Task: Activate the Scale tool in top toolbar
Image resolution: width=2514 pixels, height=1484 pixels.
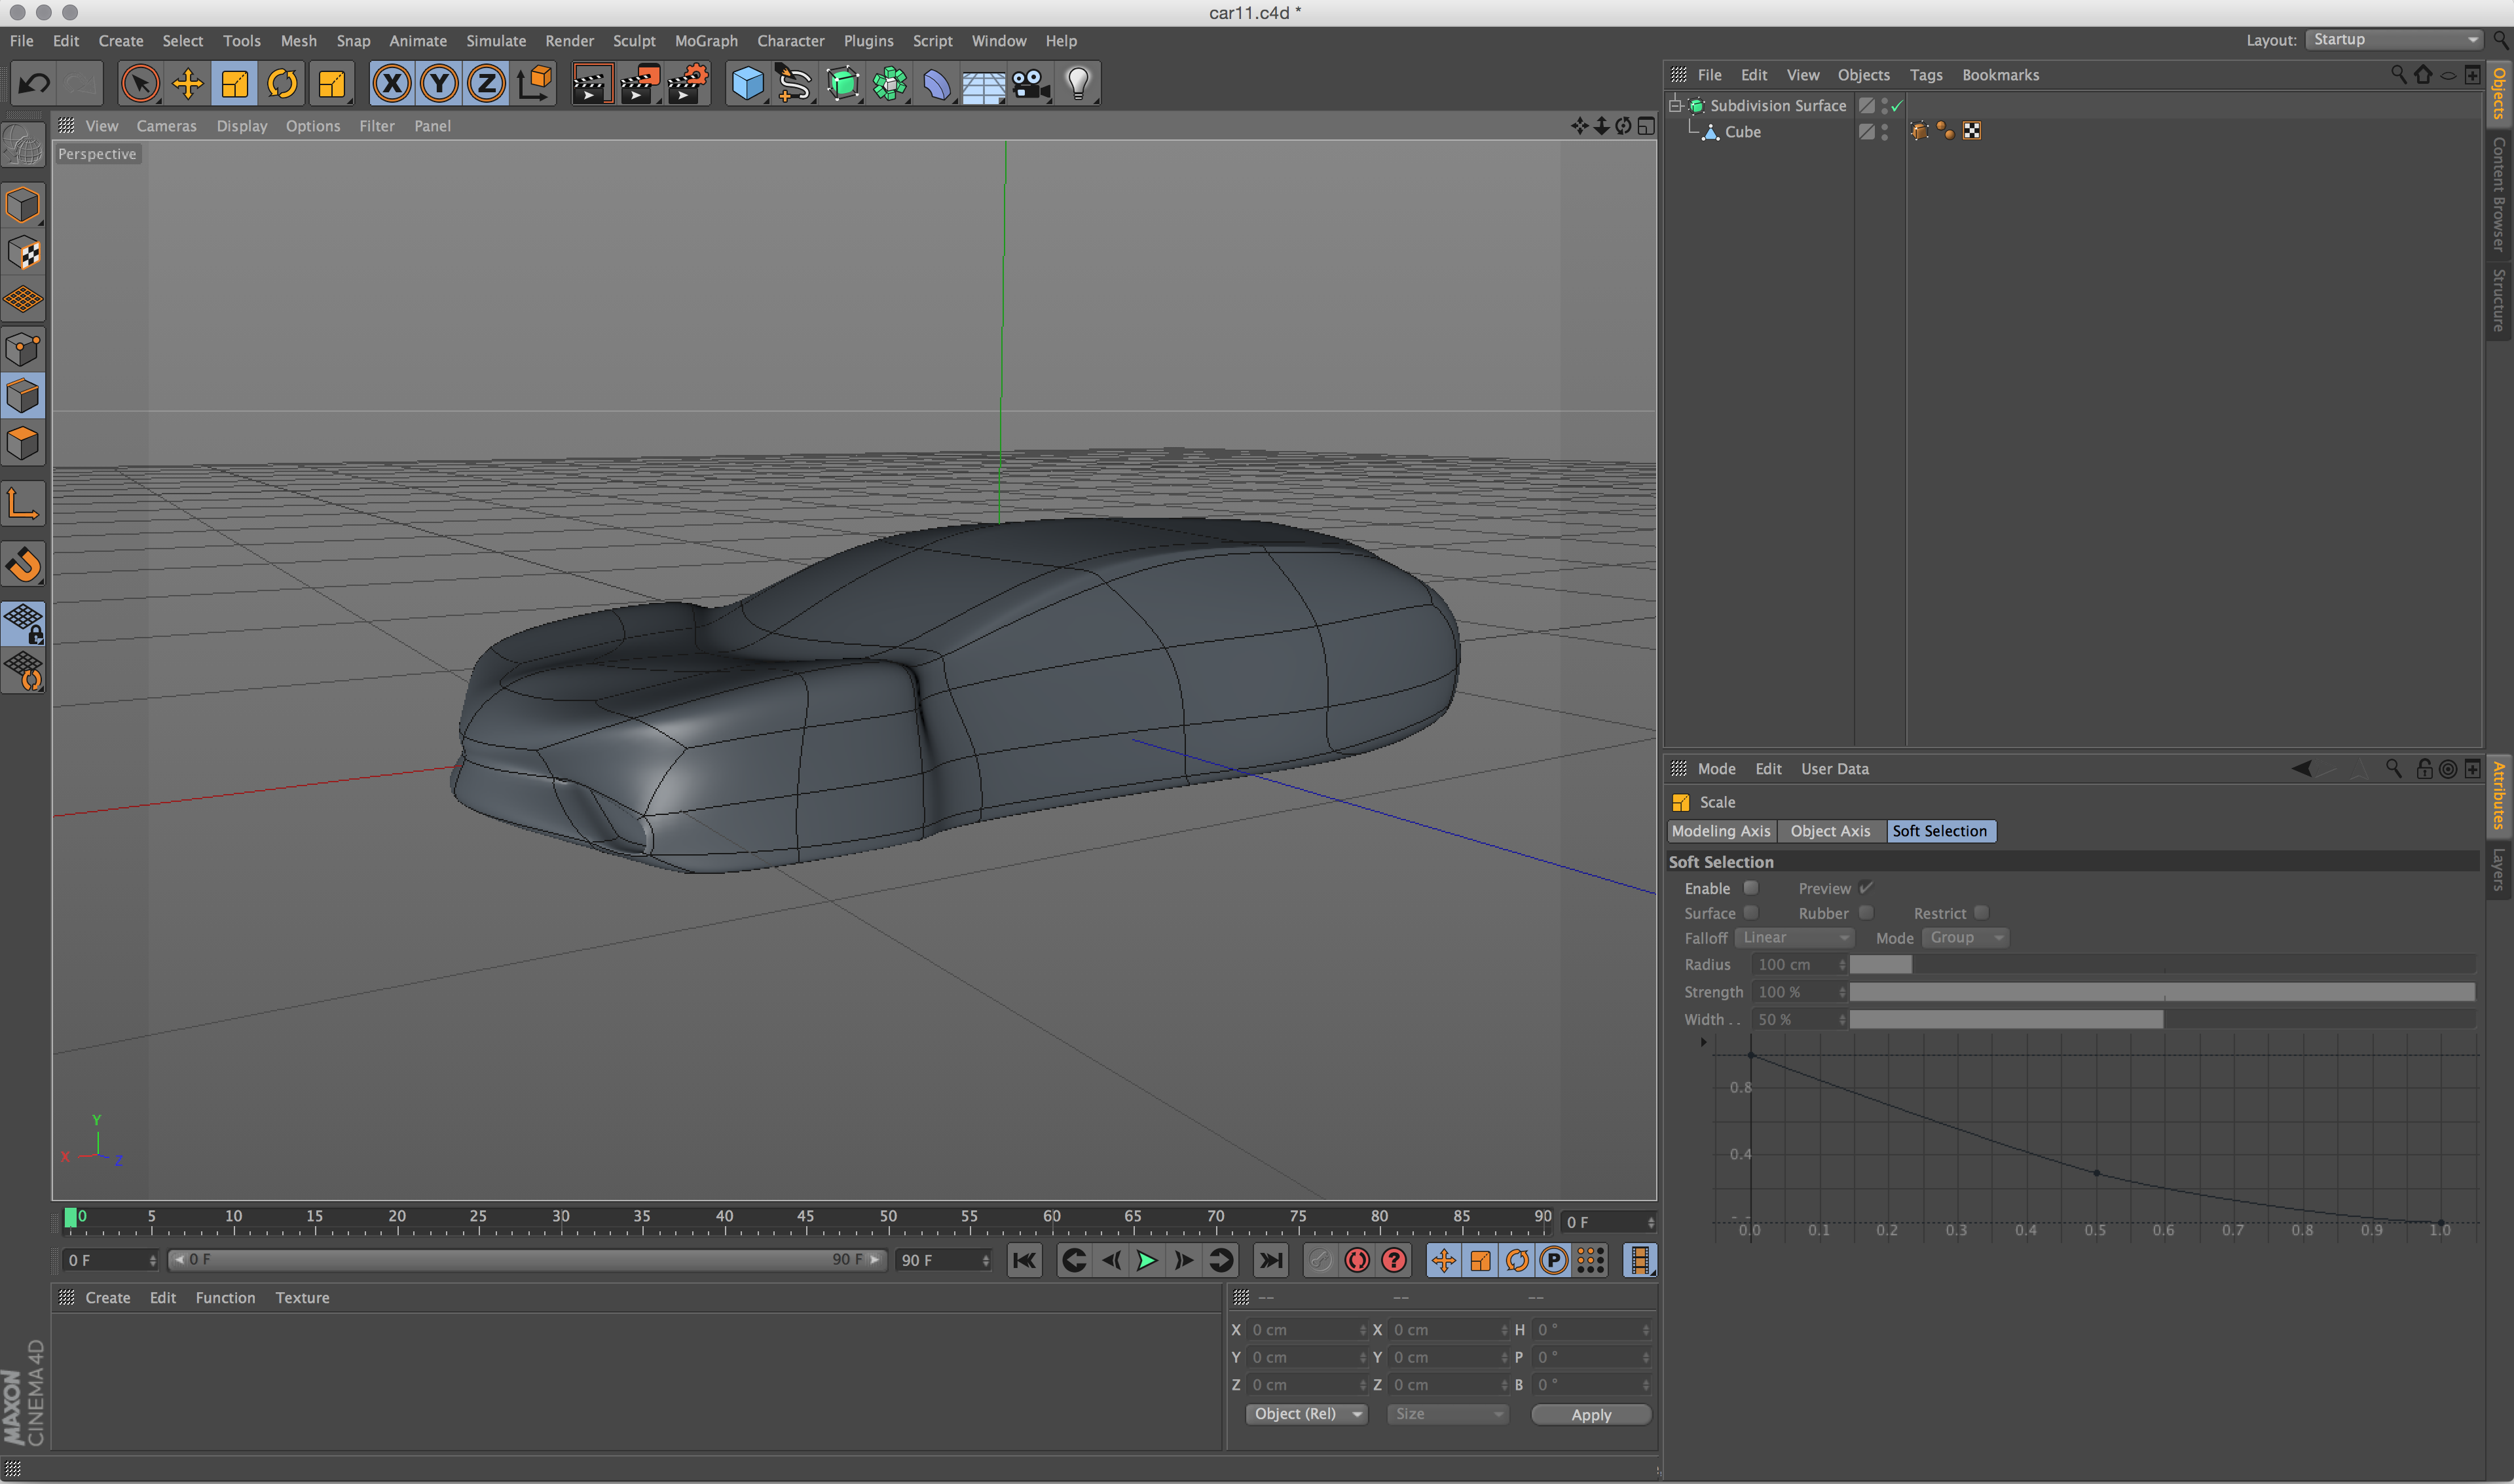Action: pyautogui.click(x=235, y=84)
